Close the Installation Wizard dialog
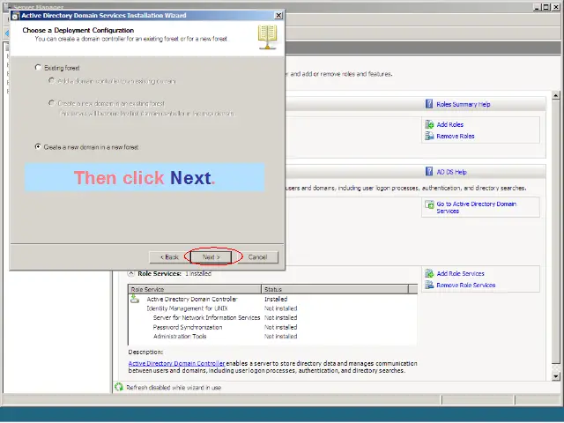The width and height of the screenshot is (564, 423). coord(278,16)
